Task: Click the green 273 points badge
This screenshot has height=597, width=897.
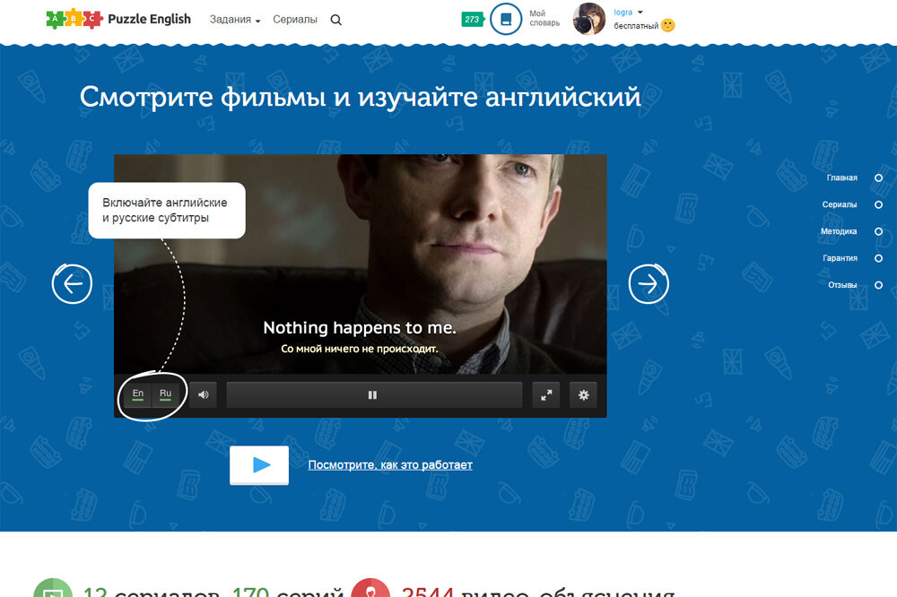Action: pos(473,20)
